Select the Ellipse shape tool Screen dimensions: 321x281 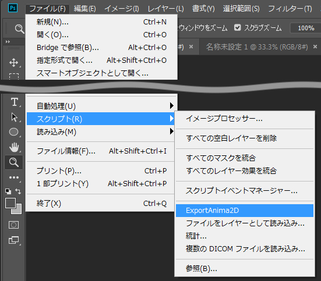click(x=14, y=132)
